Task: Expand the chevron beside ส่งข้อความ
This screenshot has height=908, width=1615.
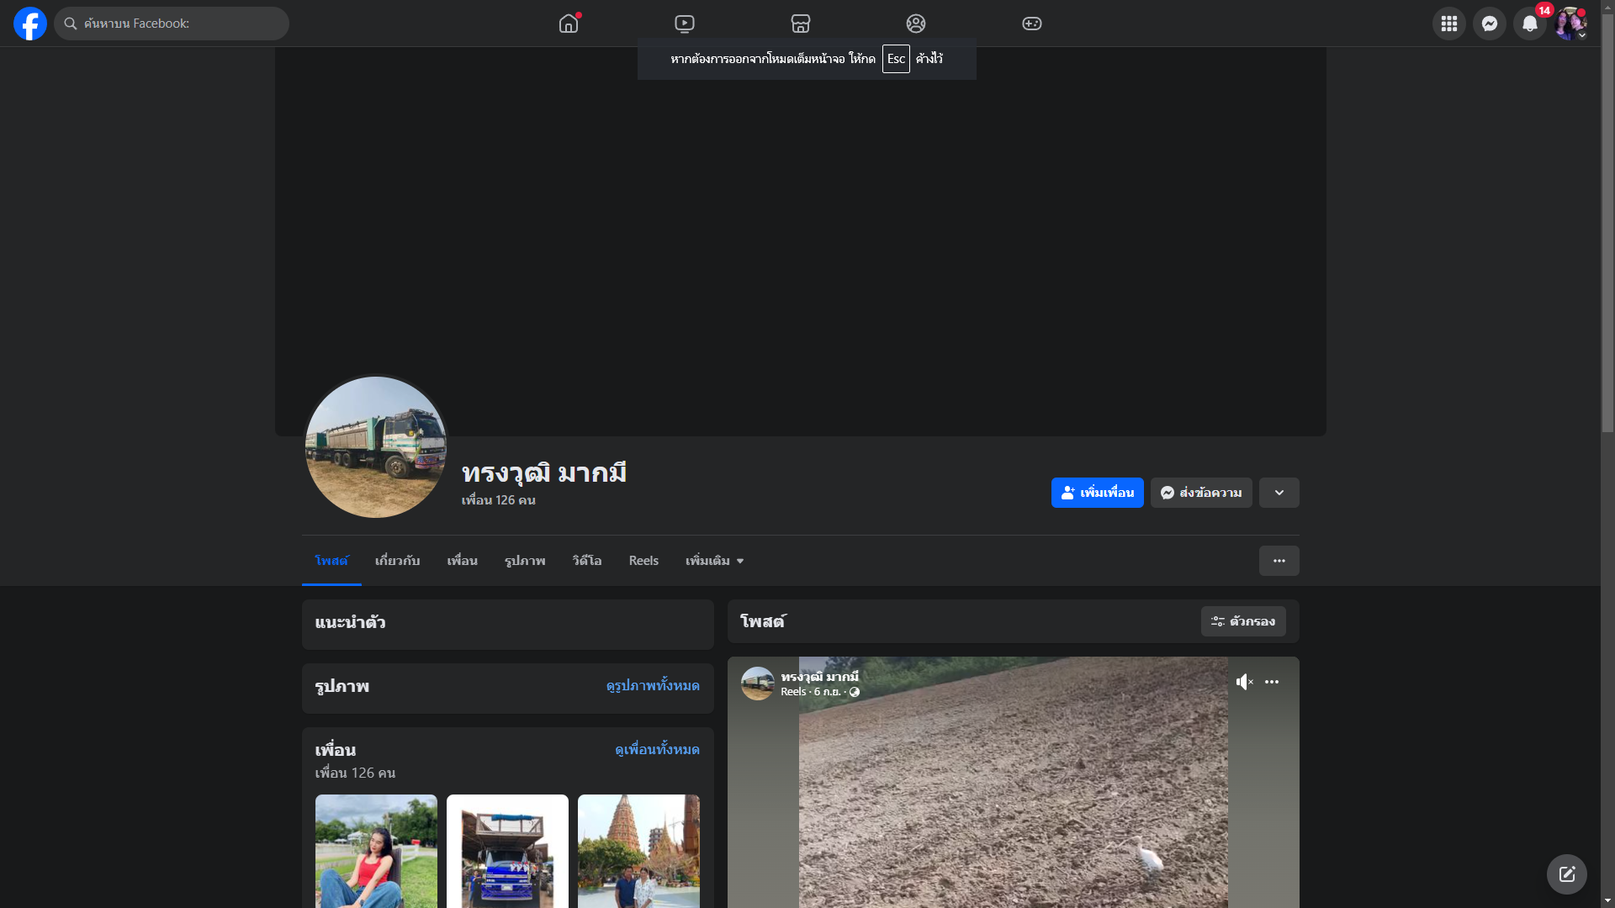Action: click(1279, 493)
